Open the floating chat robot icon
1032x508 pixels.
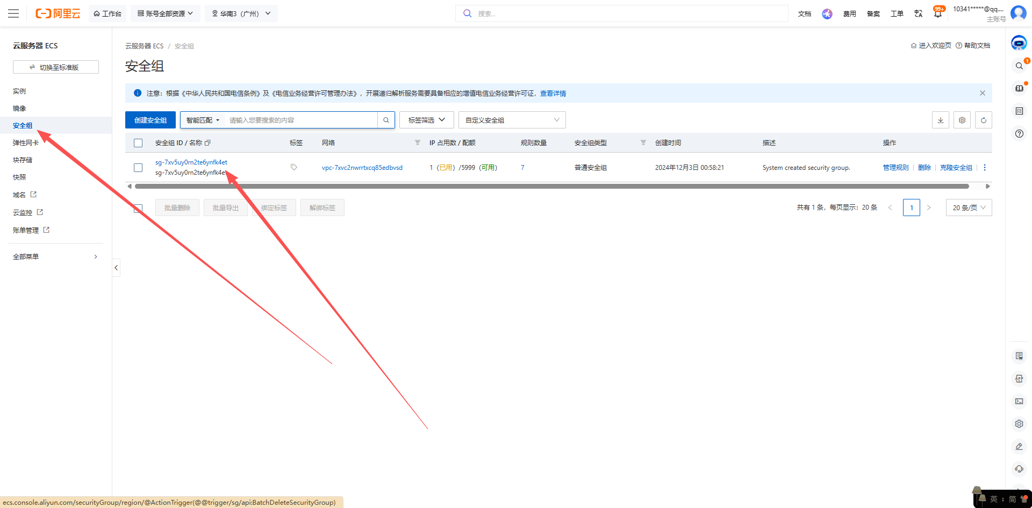point(1019,42)
